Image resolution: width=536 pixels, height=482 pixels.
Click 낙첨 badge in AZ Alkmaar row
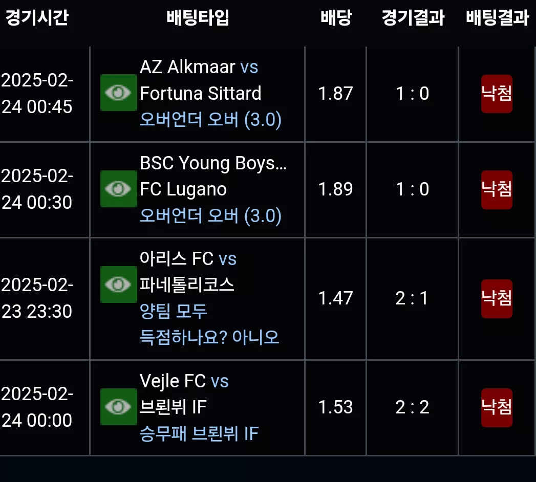pos(497,94)
